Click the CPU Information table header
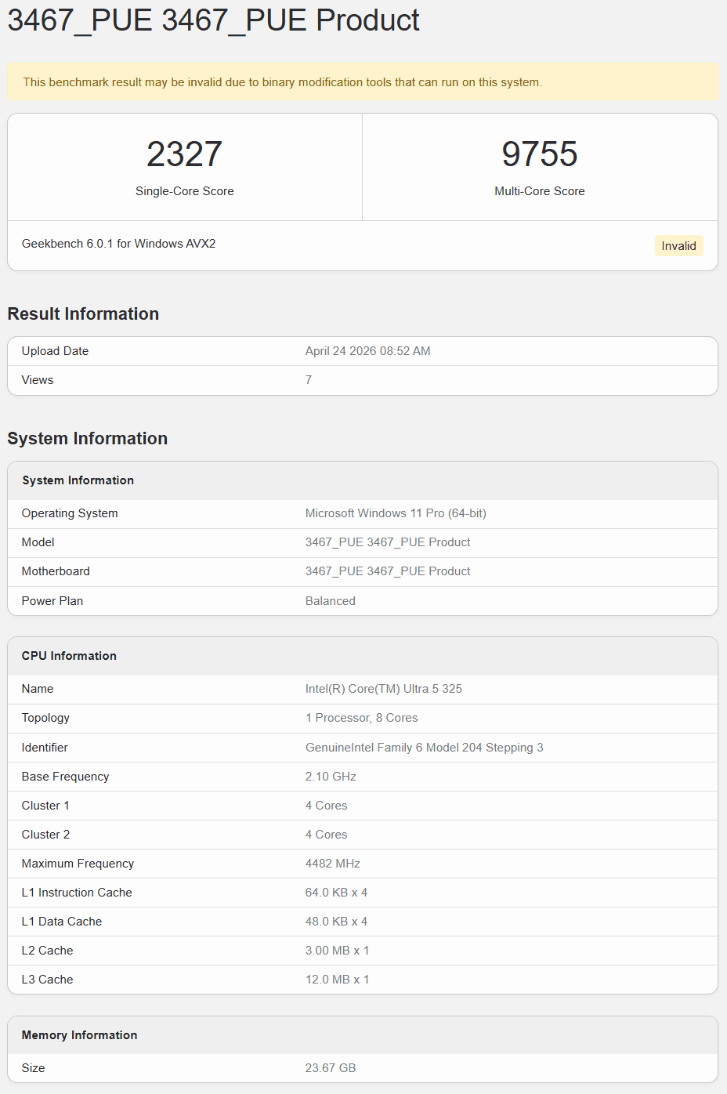The width and height of the screenshot is (727, 1094). pyautogui.click(x=69, y=656)
